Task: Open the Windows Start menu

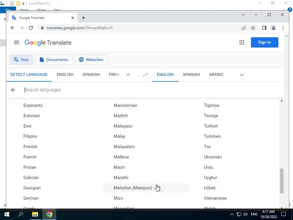Action: pos(7,214)
